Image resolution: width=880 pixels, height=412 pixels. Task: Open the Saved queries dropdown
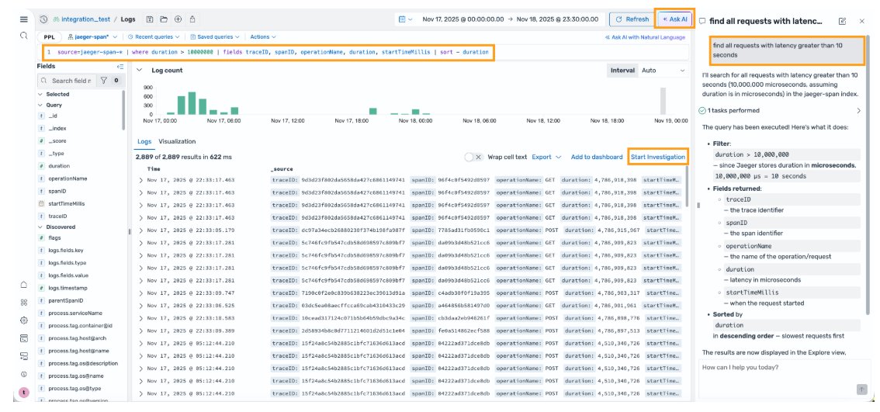tap(214, 36)
